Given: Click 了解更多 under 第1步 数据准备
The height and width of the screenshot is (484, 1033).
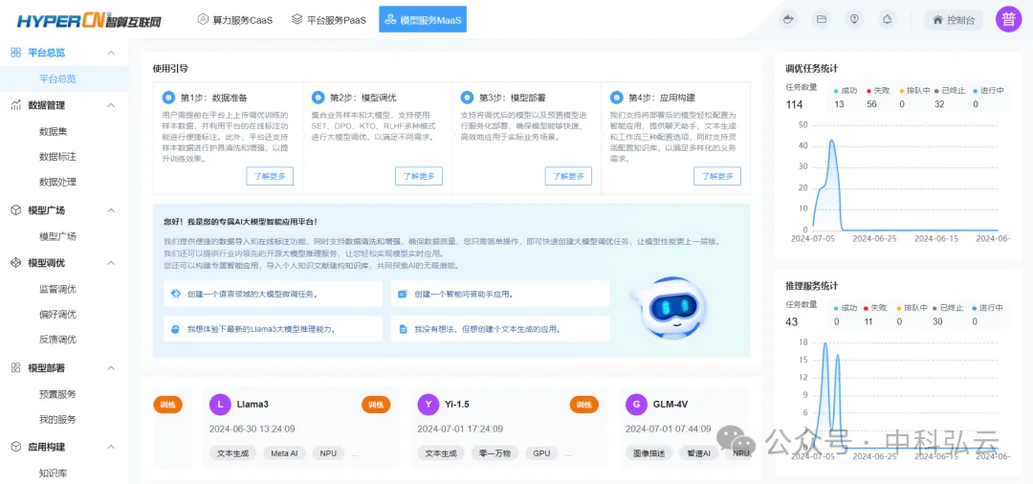Looking at the screenshot, I should tap(270, 176).
